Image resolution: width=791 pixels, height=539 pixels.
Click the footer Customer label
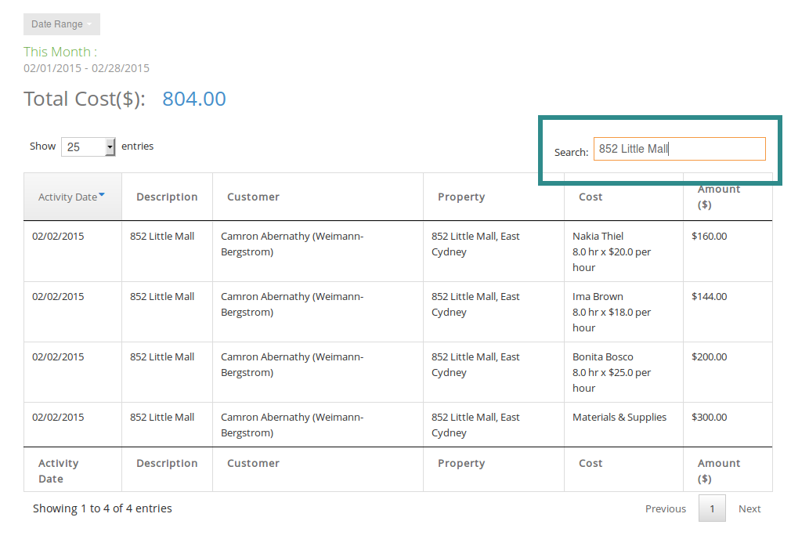pos(253,463)
